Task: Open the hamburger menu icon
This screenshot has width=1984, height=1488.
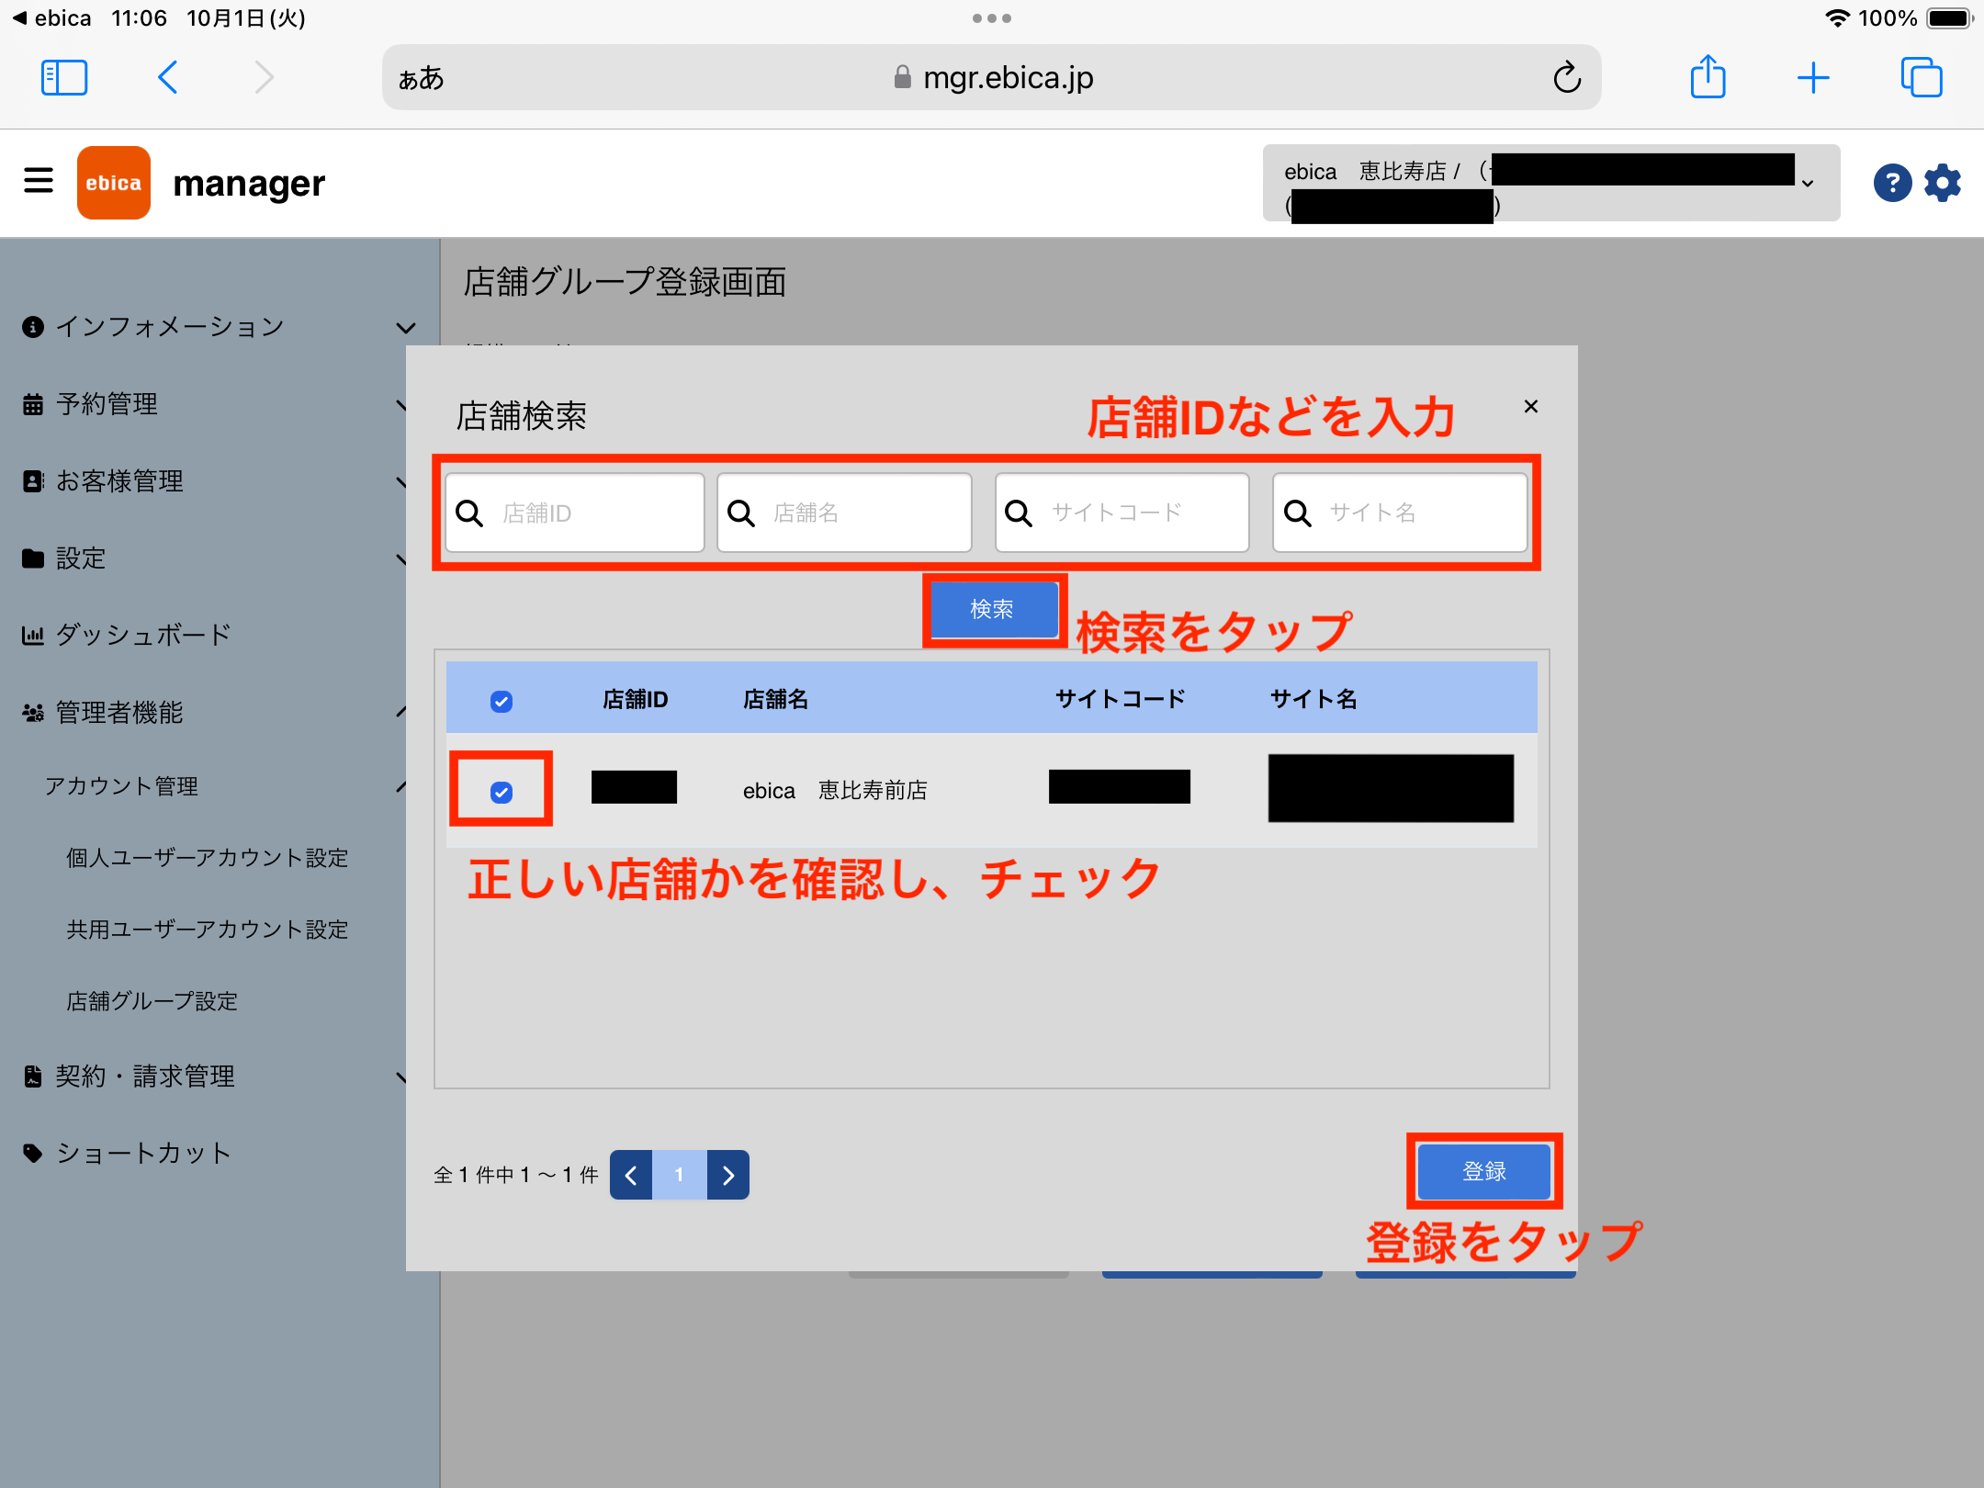Action: click(39, 181)
